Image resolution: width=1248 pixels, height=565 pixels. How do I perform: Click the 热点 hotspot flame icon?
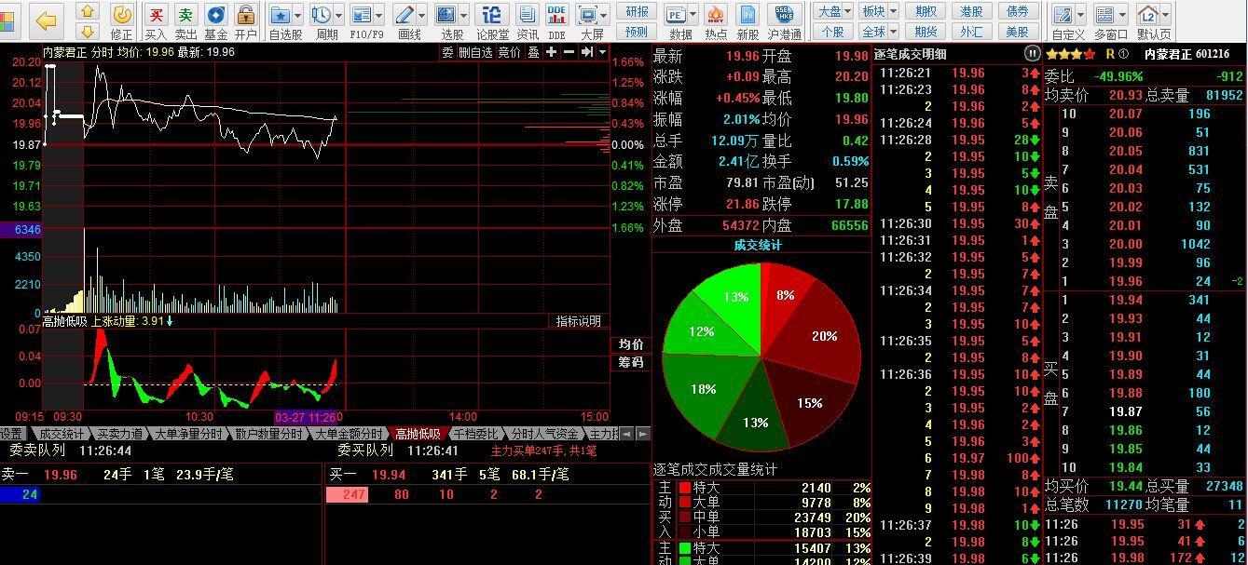click(714, 15)
